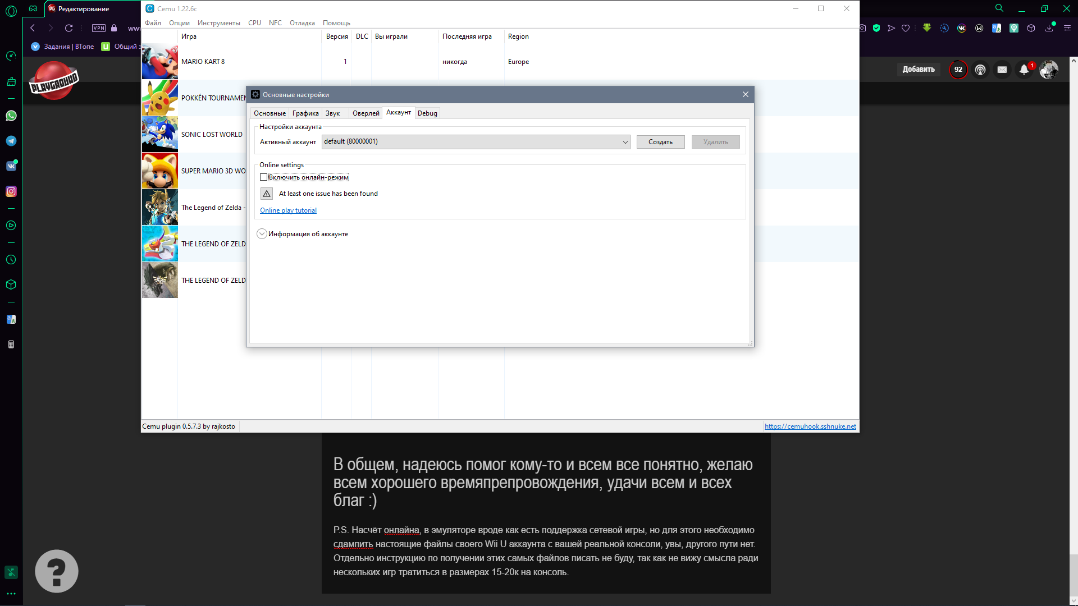The width and height of the screenshot is (1078, 606).
Task: Open Playground messages envelope icon
Action: point(1002,70)
